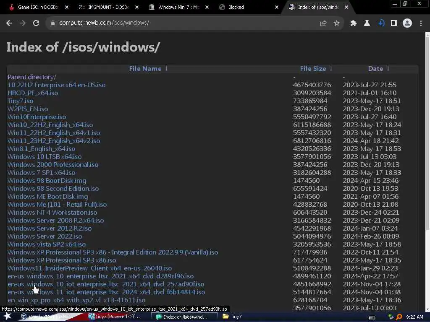
Task: Click Windows Server 2012 R2.iso link
Action: 50,229
